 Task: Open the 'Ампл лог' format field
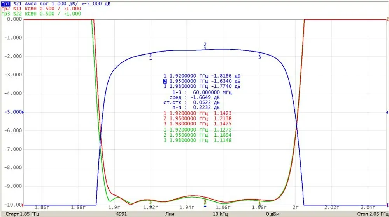click(x=37, y=4)
